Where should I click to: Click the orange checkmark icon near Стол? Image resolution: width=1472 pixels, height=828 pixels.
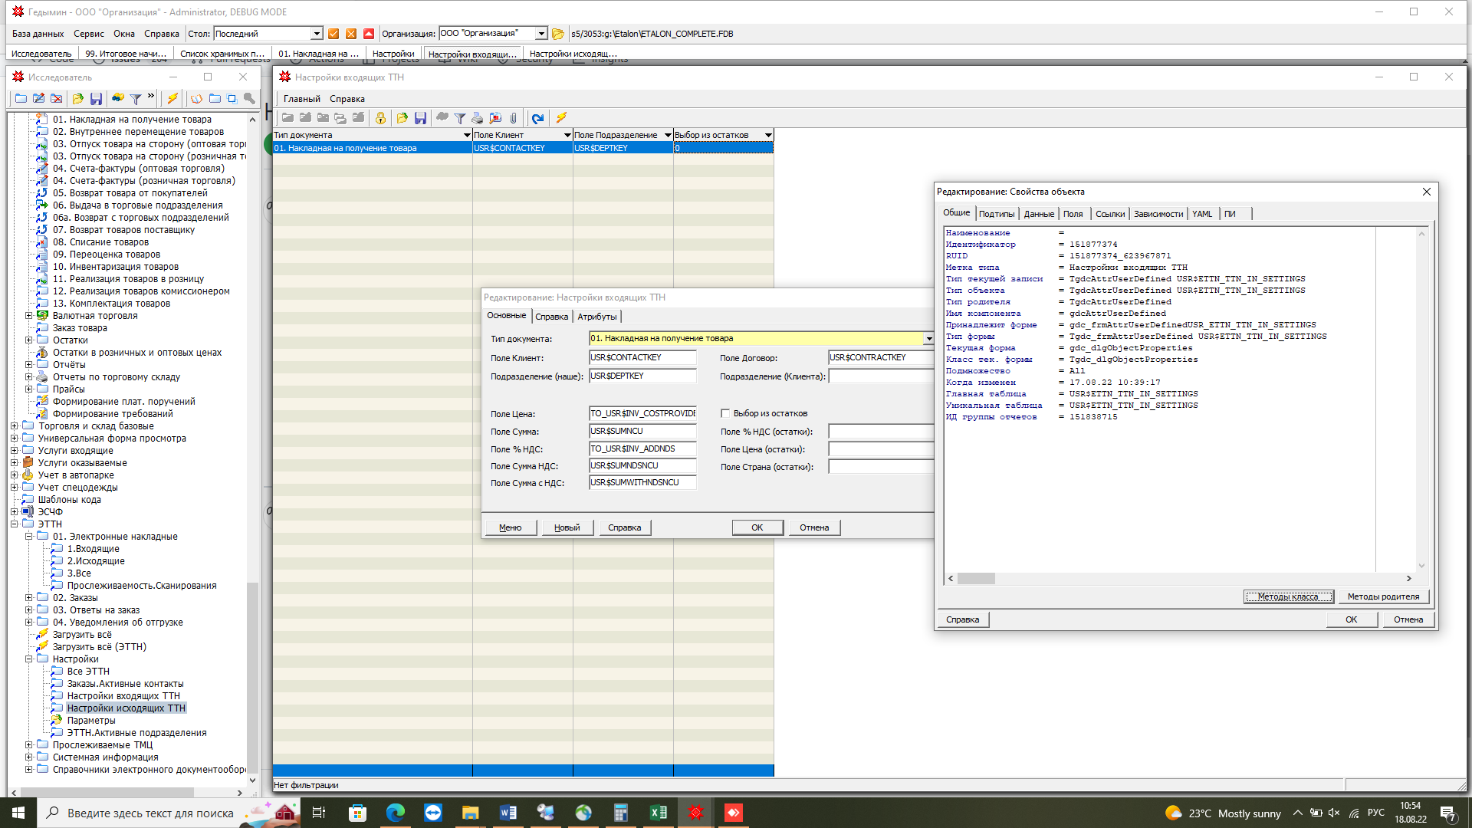(x=333, y=34)
